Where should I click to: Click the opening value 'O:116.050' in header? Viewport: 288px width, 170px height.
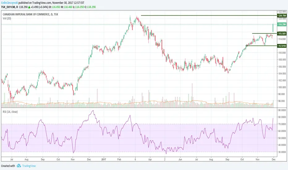(x=55, y=7)
